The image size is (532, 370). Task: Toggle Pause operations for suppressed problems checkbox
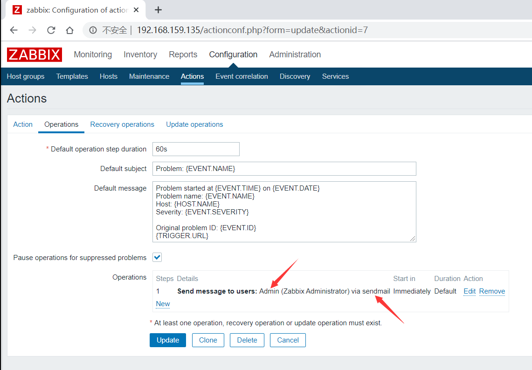[157, 257]
